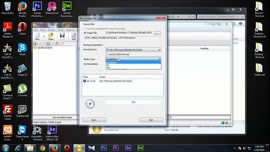Click Open toolbar icon in PowerISO

(x=51, y=37)
